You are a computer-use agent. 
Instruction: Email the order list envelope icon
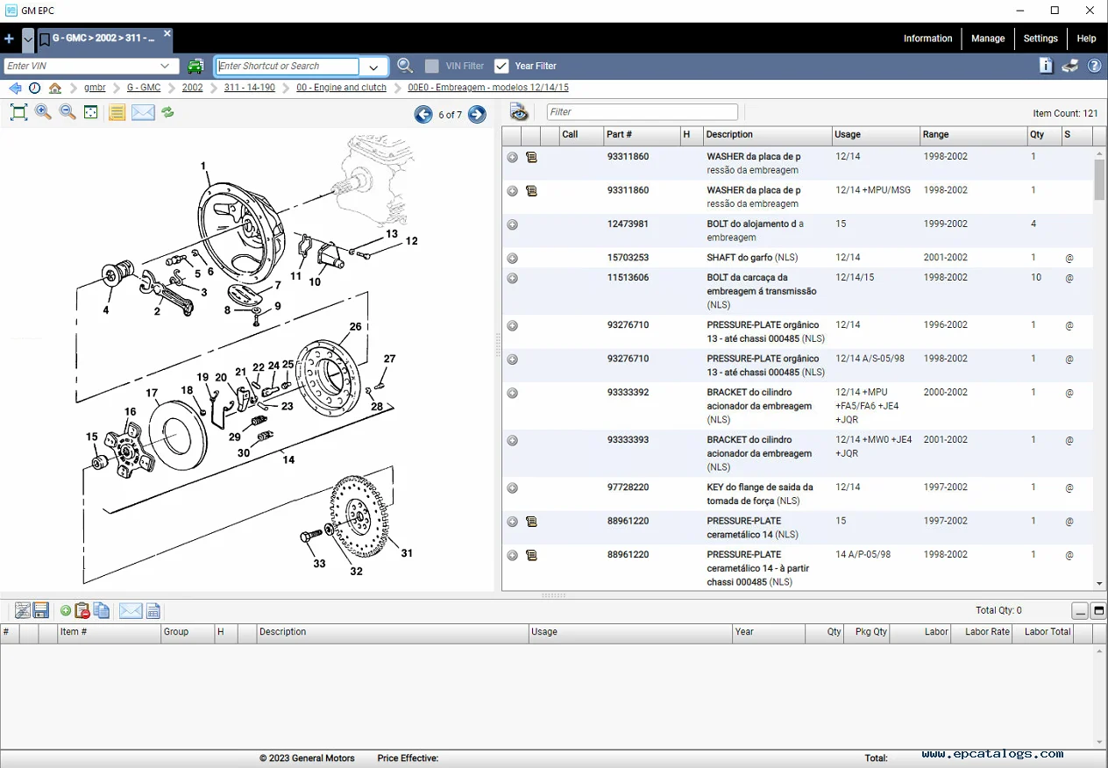tap(131, 611)
